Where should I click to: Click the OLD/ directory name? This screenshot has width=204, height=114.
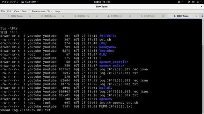tap(103, 54)
